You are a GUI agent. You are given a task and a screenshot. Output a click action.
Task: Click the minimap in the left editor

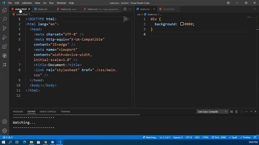pyautogui.click(x=127, y=19)
